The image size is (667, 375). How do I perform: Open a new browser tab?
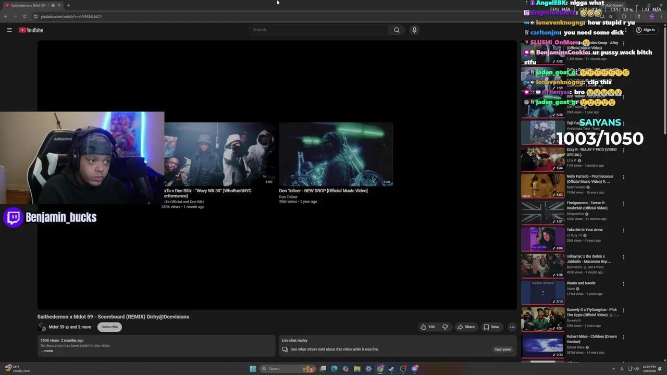68,5
